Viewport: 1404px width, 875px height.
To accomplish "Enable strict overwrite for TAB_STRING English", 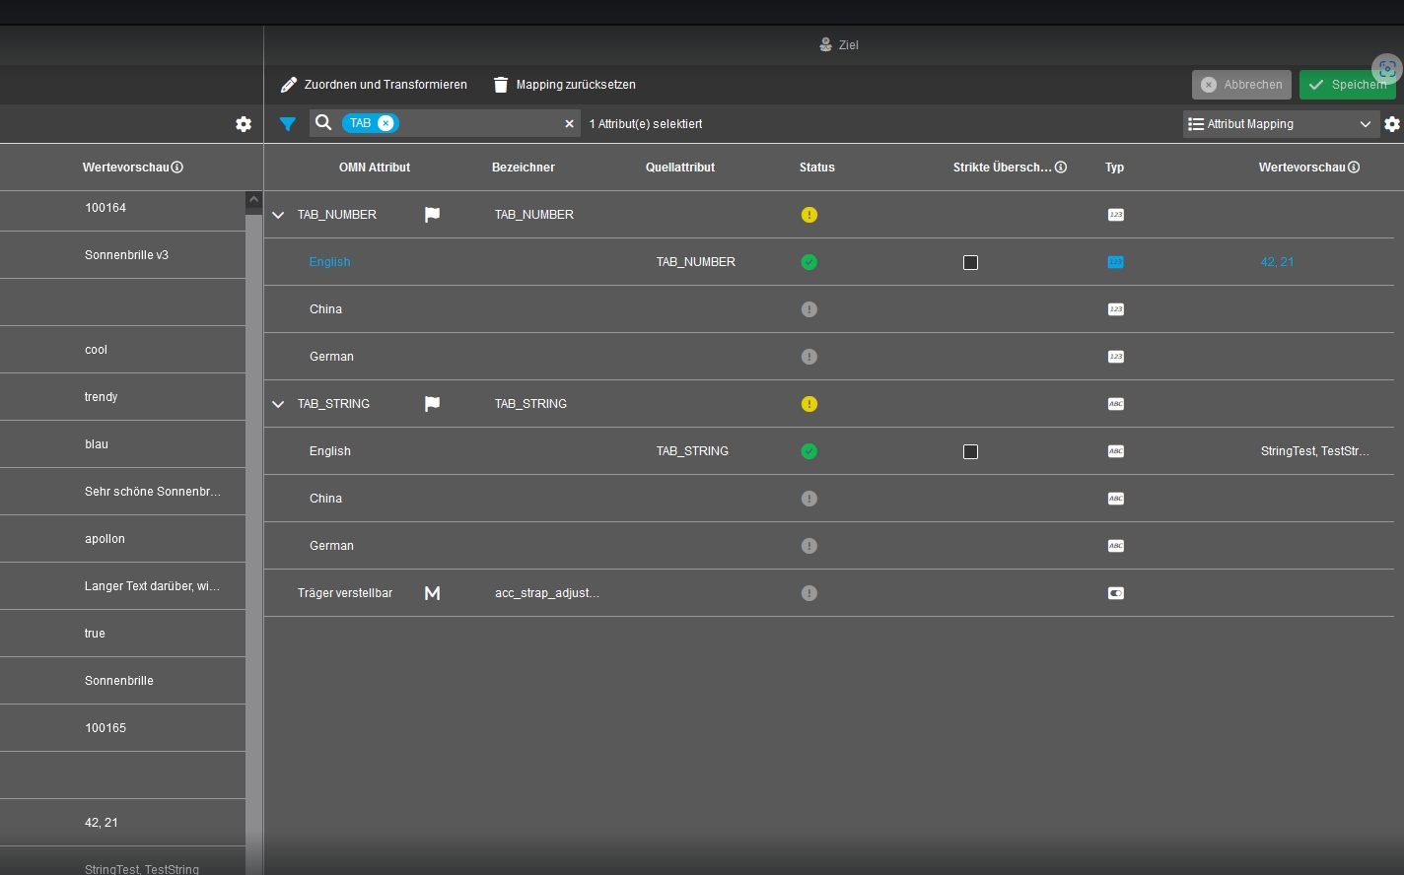I will pos(970,451).
